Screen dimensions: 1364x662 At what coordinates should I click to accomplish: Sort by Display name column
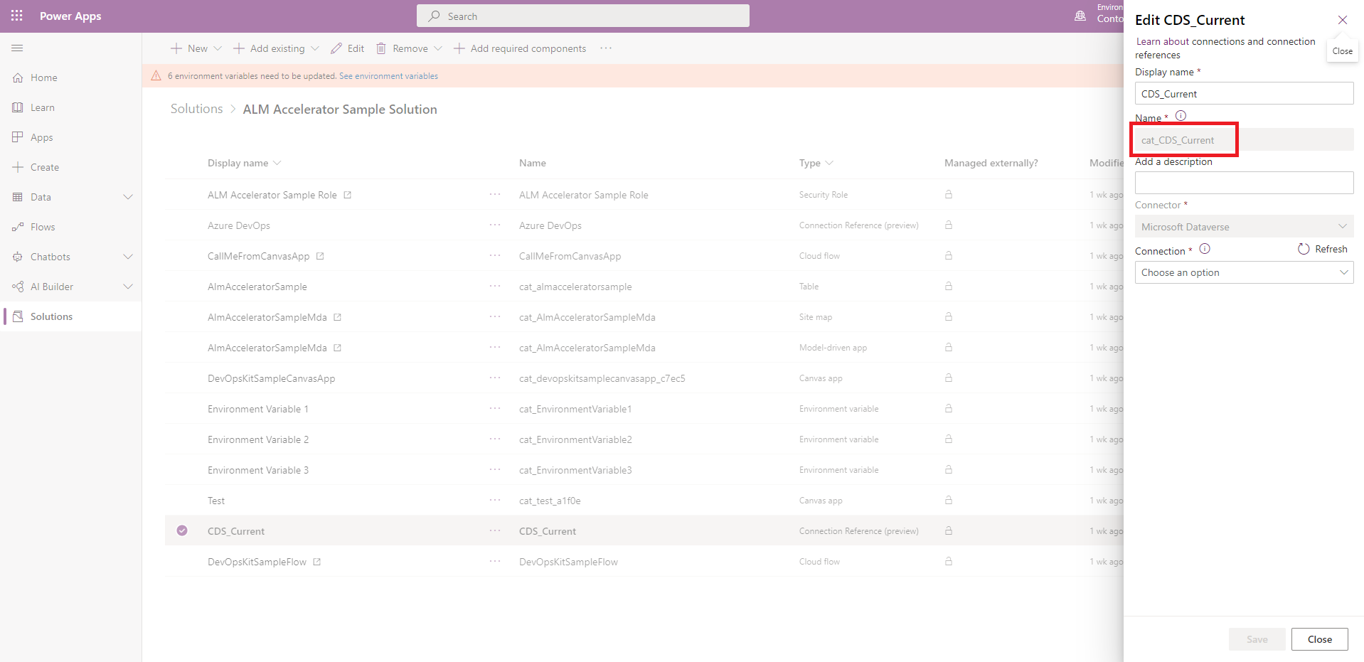pyautogui.click(x=245, y=163)
